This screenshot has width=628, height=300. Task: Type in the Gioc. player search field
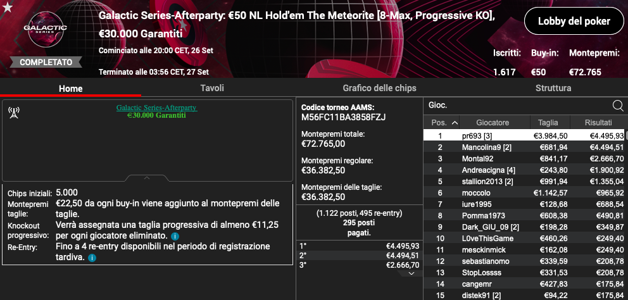(516, 105)
